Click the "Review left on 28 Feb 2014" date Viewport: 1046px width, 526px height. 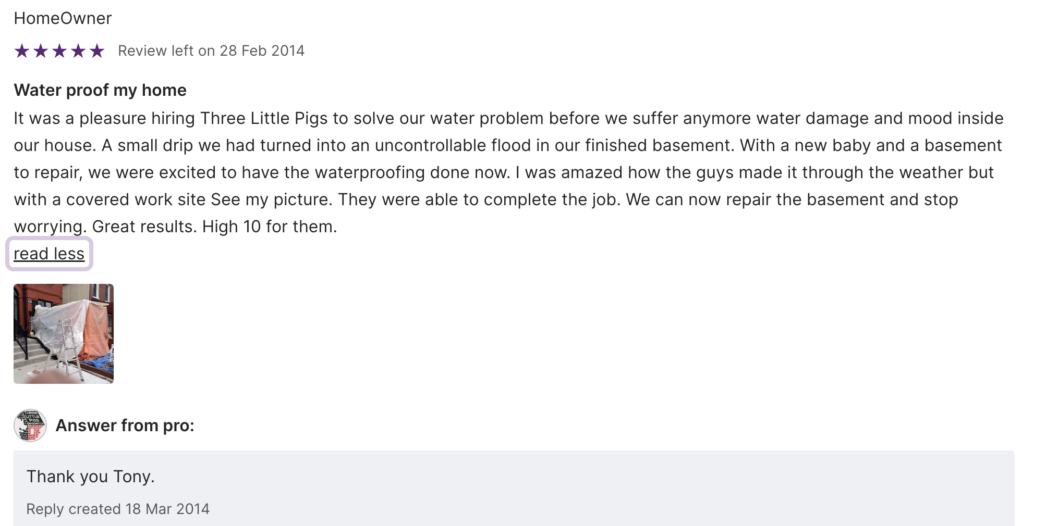(x=211, y=51)
